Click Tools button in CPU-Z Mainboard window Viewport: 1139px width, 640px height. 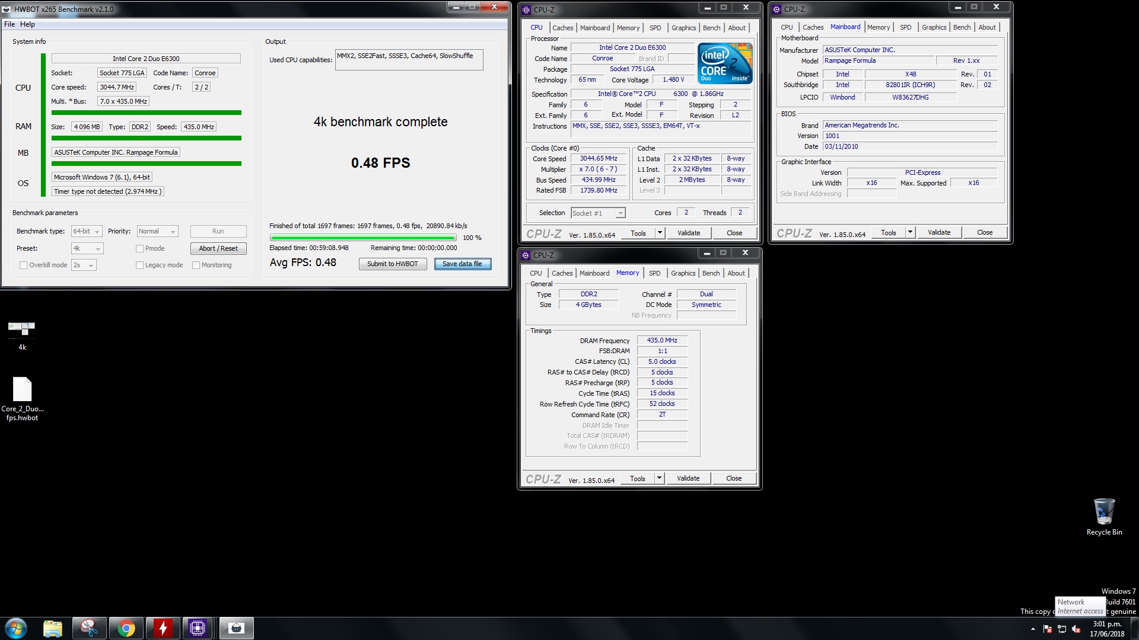888,232
